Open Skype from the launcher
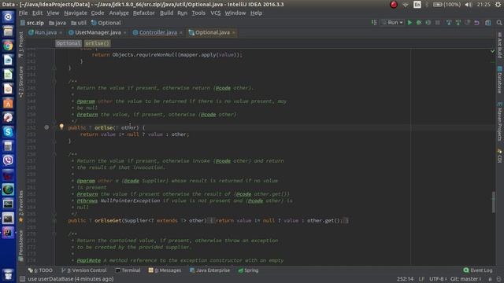This screenshot has height=283, width=504. (8, 131)
